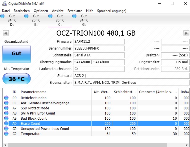Select drive E: tab at 25 °C
This screenshot has height=147, width=190.
click(36, 20)
